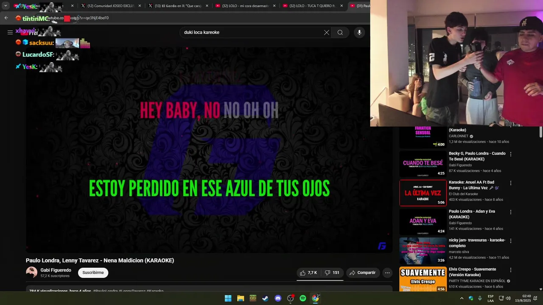This screenshot has height=305, width=543.
Task: Open title 'Becky G, Paulo Londra - Cuando Te Besé'
Action: pos(477,156)
